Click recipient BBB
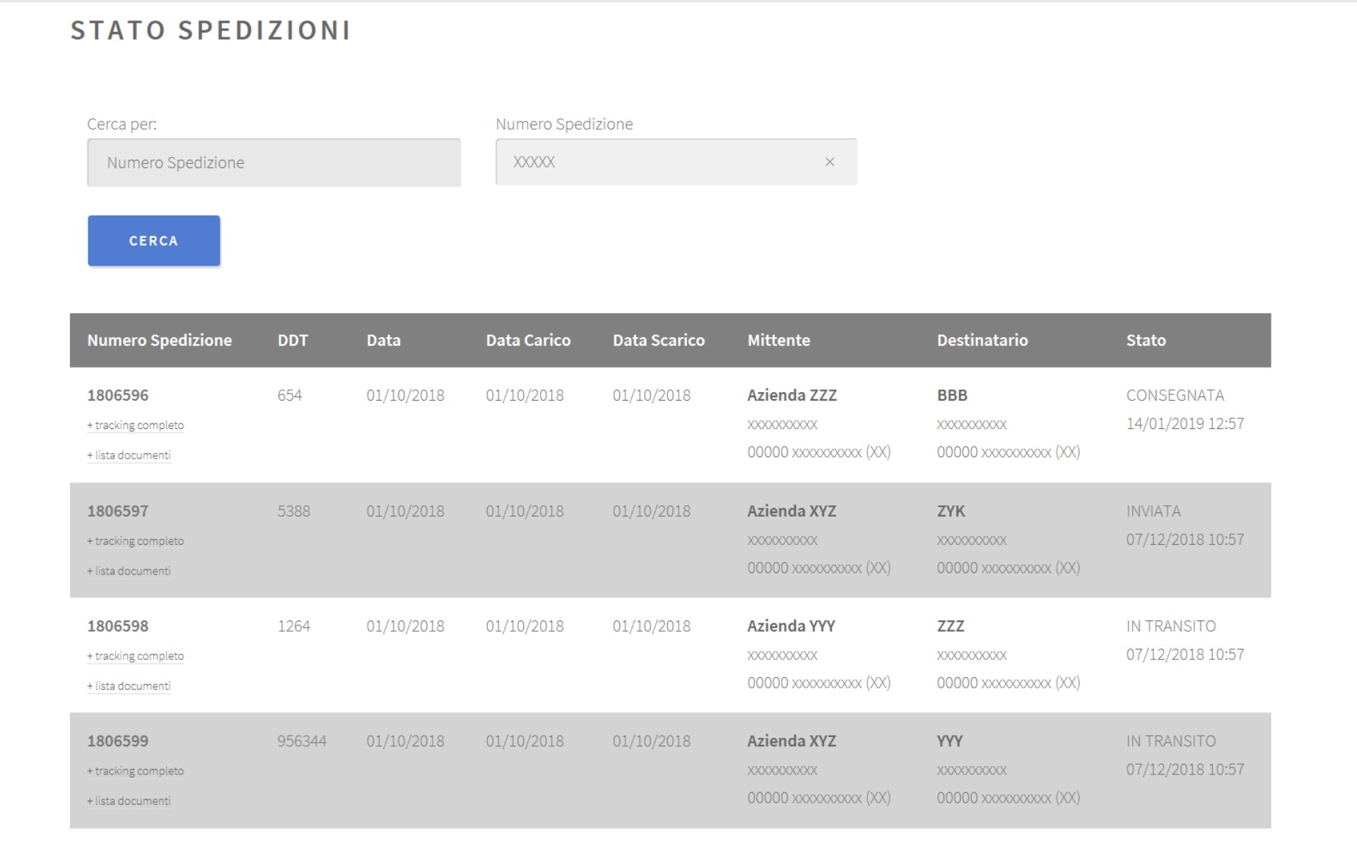 click(952, 396)
